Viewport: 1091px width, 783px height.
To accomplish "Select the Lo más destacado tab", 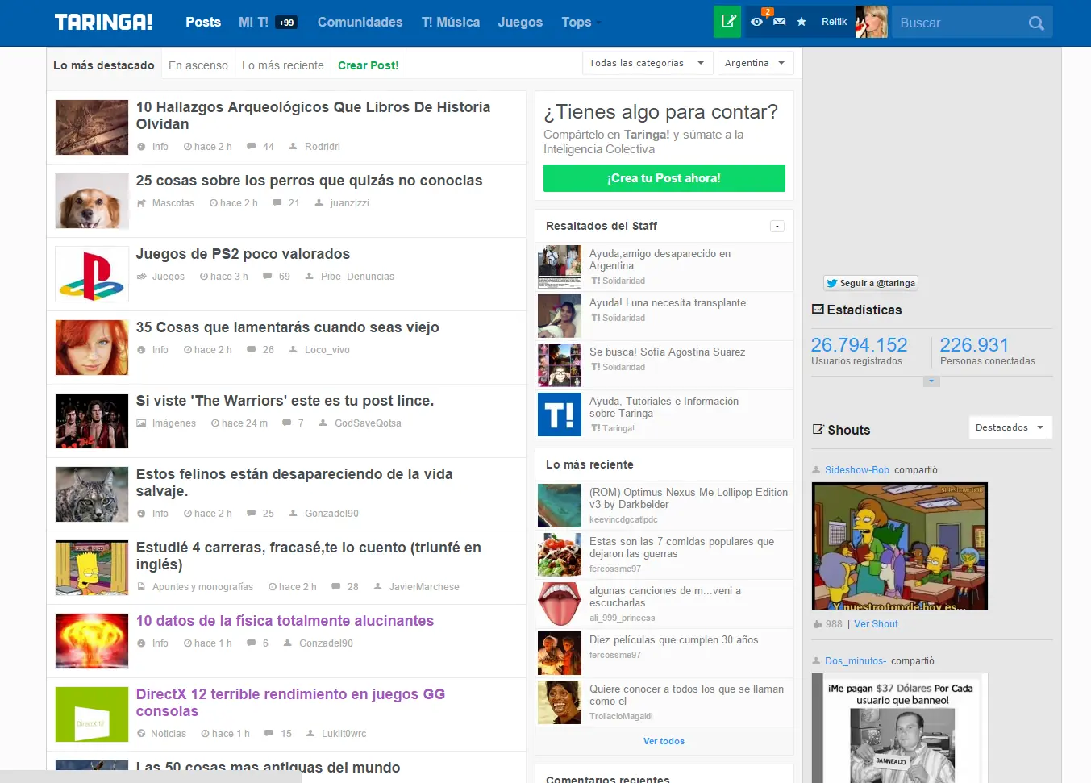I will pos(104,65).
